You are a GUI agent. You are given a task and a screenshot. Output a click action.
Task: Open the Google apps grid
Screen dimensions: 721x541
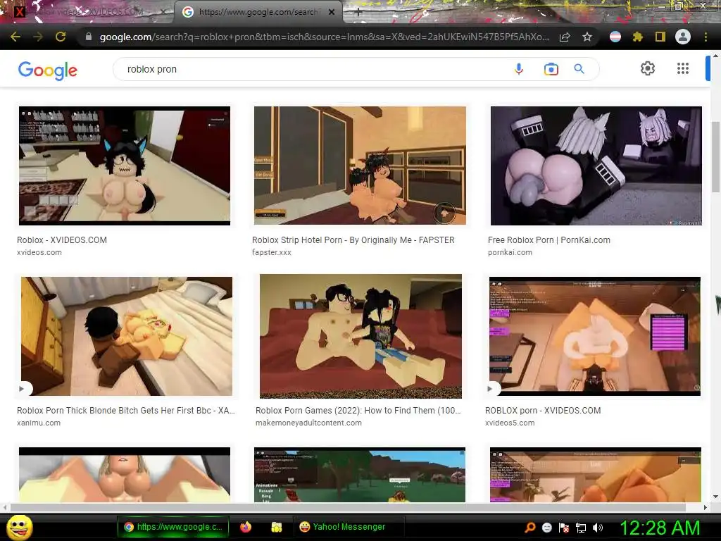coord(683,68)
